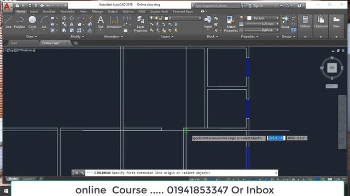The height and width of the screenshot is (196, 350).
Task: Select the Arc tool
Action: pos(44,22)
